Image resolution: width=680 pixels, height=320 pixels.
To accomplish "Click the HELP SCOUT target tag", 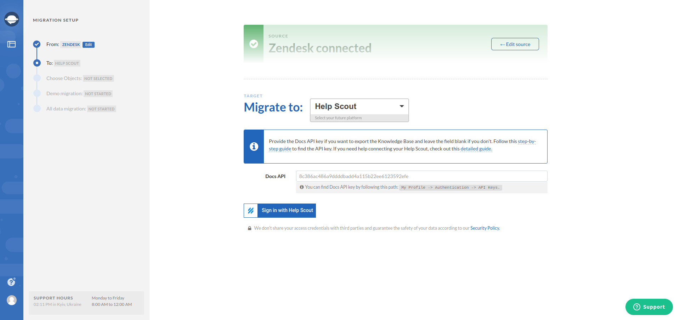I will (67, 63).
